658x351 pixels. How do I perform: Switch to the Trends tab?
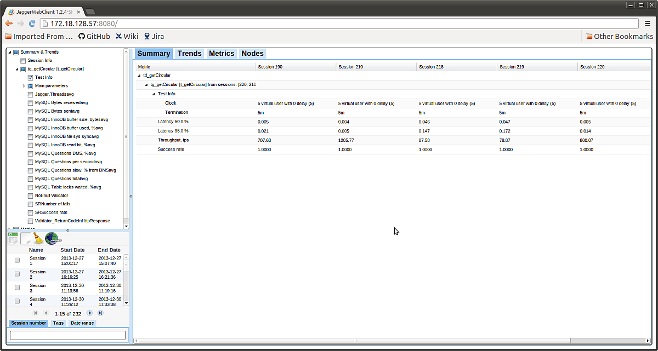pos(190,54)
